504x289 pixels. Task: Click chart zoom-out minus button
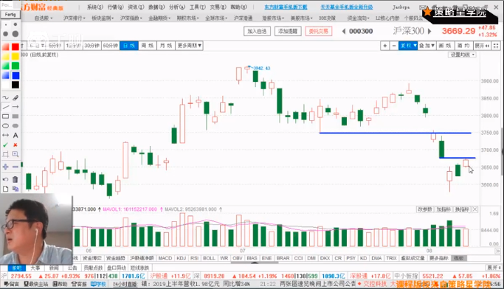394,46
